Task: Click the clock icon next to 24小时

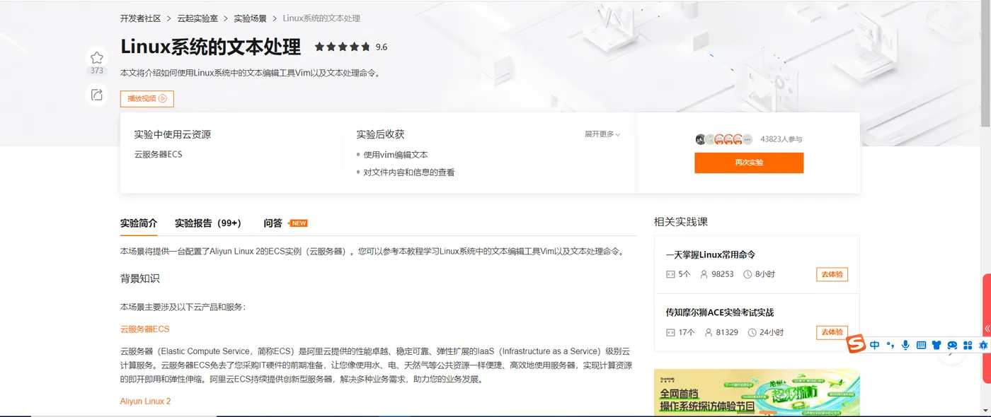Action: pos(752,332)
